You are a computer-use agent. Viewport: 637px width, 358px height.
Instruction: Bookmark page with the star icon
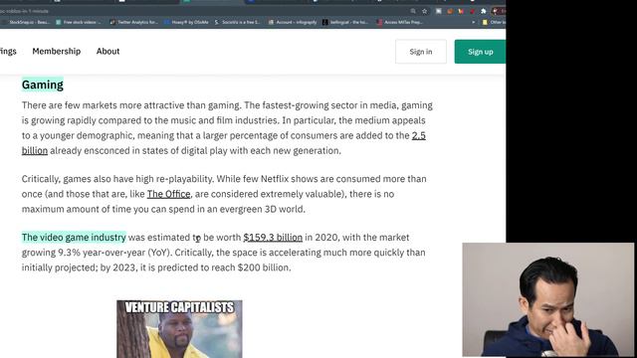point(425,11)
